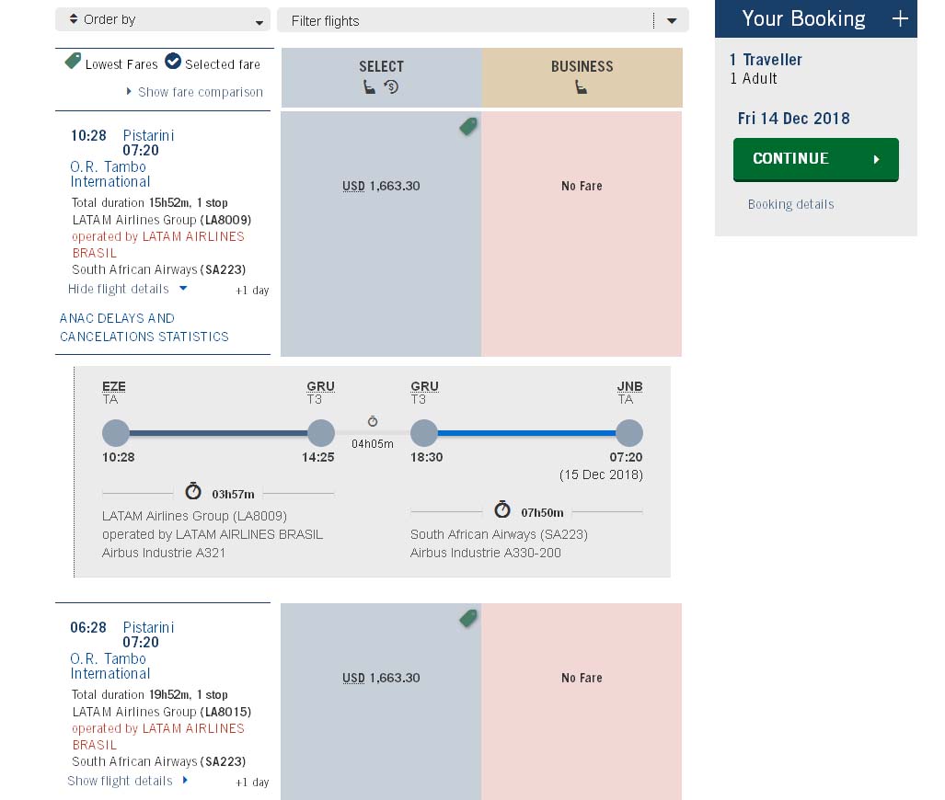945x800 pixels.
Task: Open ANAC delays and cancelations statistics link
Action: tap(144, 327)
